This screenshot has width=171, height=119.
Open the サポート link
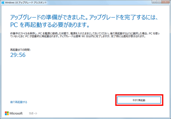(33, 113)
